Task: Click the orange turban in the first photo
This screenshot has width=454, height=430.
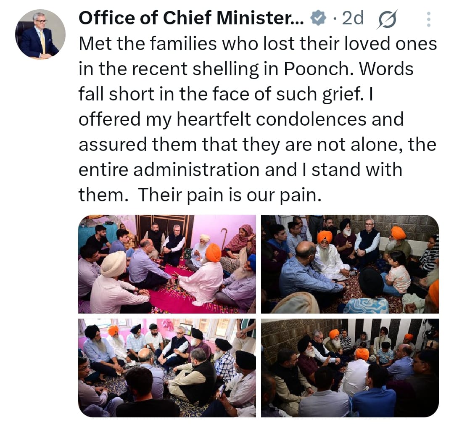Action: [x=213, y=253]
